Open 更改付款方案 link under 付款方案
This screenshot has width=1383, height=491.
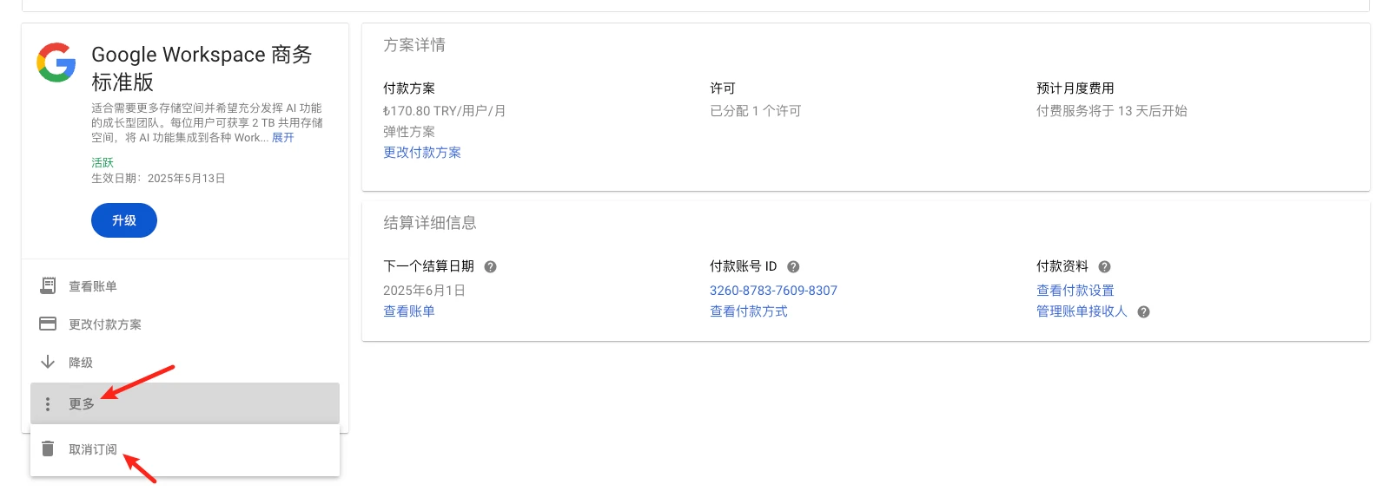point(422,152)
